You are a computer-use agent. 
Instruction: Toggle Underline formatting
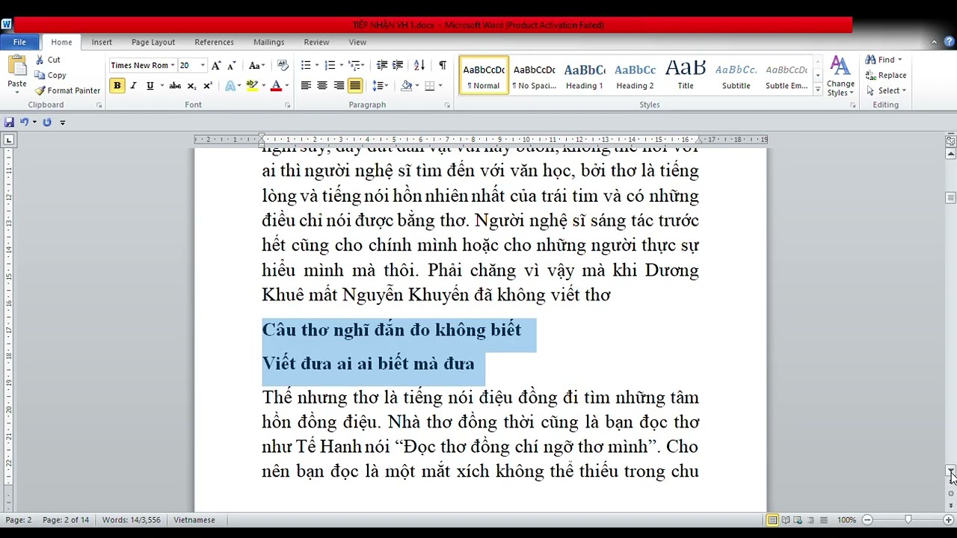click(150, 86)
